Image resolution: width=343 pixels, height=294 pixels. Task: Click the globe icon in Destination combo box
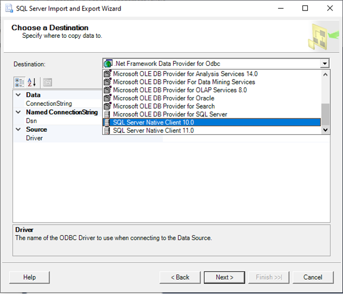[108, 64]
